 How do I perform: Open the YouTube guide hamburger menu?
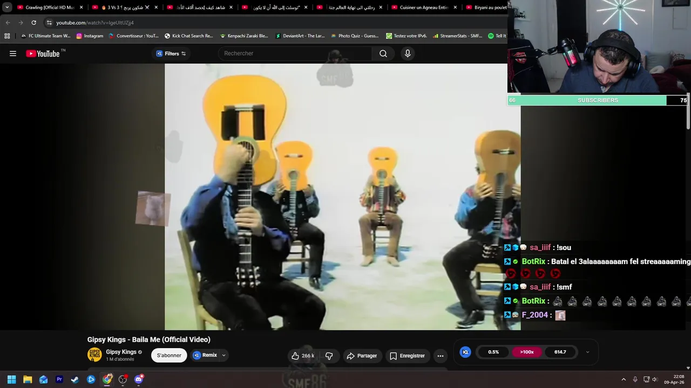(13, 53)
